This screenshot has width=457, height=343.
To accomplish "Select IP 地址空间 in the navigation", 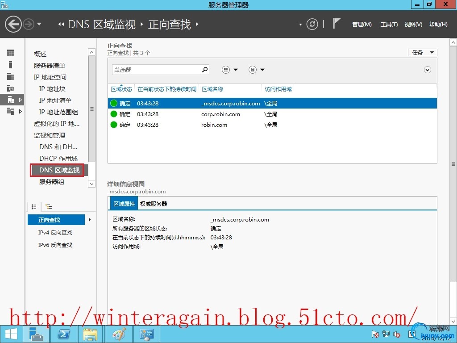I will pyautogui.click(x=50, y=77).
